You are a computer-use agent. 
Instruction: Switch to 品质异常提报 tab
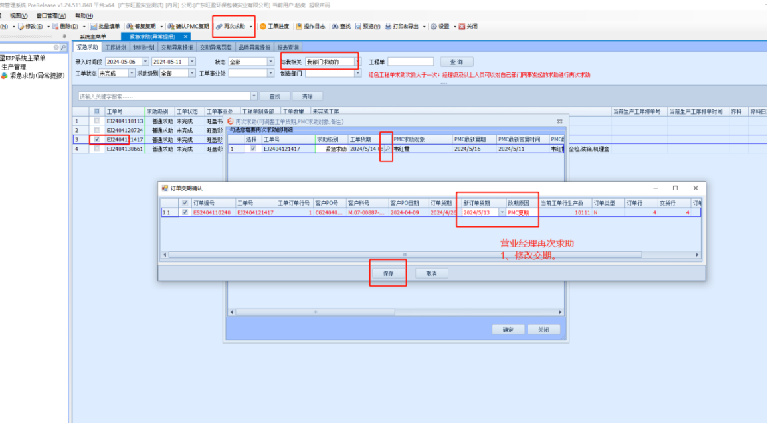[x=254, y=47]
